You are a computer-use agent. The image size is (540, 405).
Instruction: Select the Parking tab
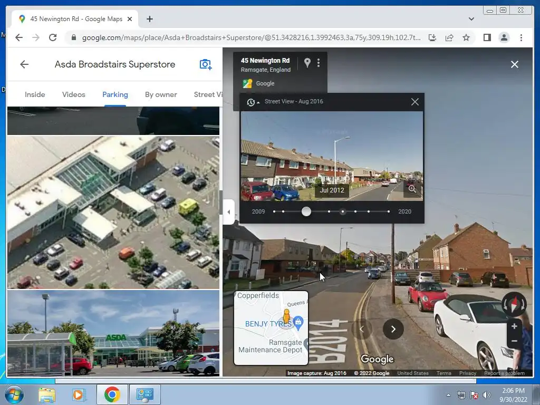pyautogui.click(x=115, y=94)
